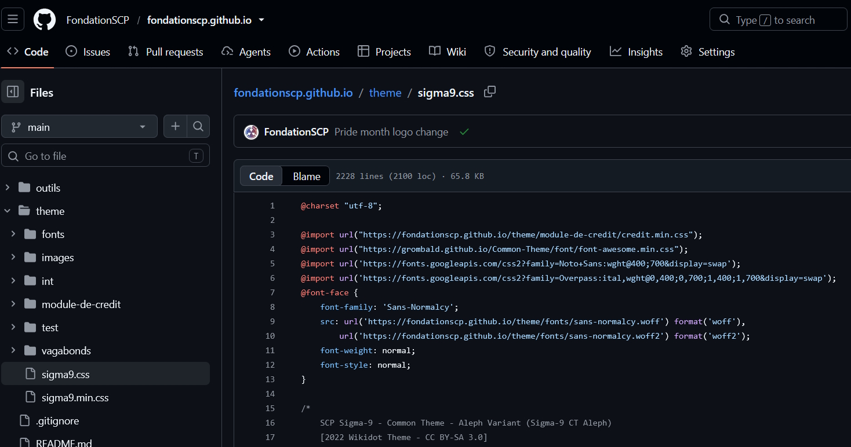Open the main branch selector
The height and width of the screenshot is (447, 851).
point(79,127)
